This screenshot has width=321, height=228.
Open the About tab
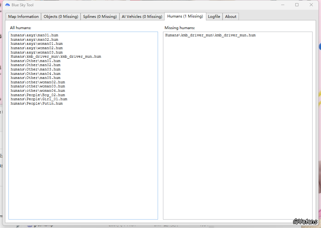coord(231,17)
